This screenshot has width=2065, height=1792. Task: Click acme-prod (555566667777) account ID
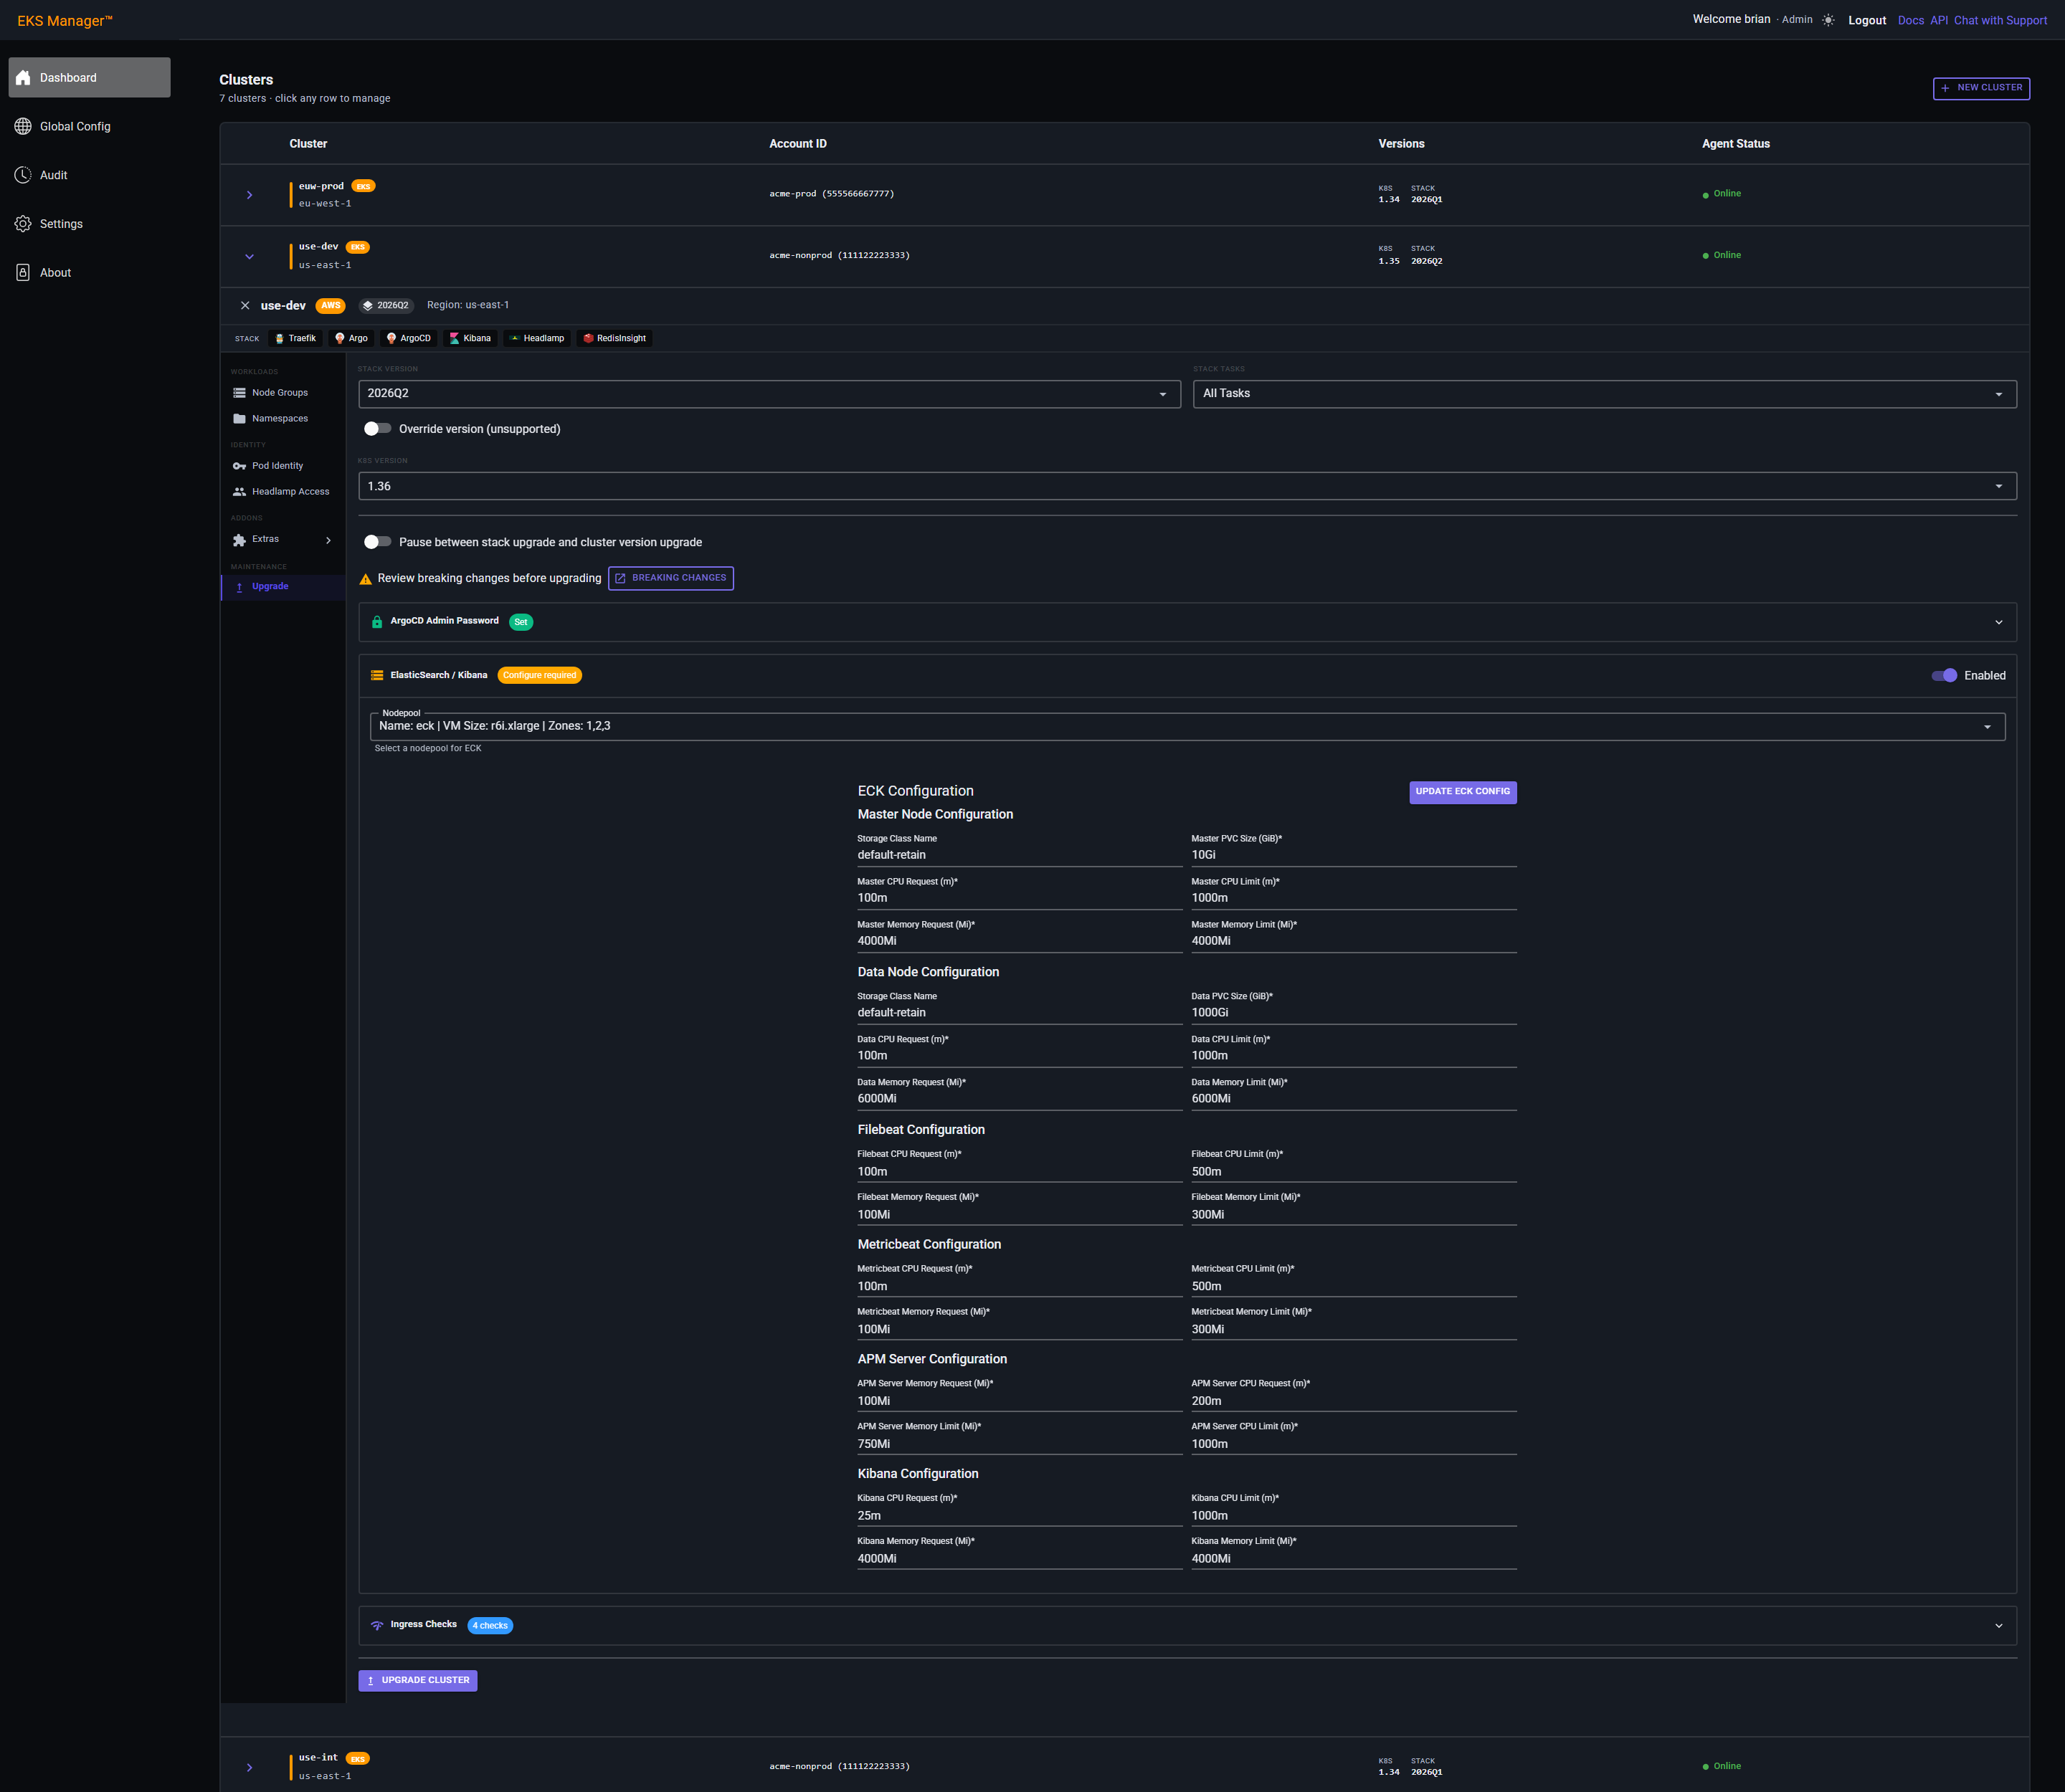[x=832, y=194]
